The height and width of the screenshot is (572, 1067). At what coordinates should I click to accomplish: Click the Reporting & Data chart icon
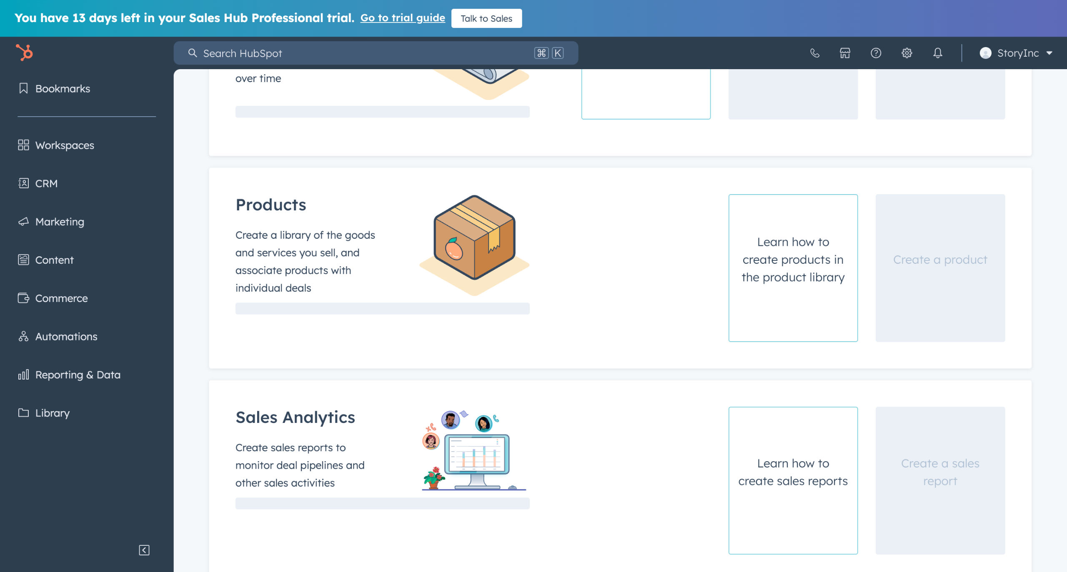click(x=23, y=375)
